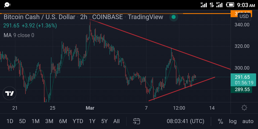This screenshot has height=129, width=258.
Task: Select the upper red descending trendline
Action: pos(160,44)
